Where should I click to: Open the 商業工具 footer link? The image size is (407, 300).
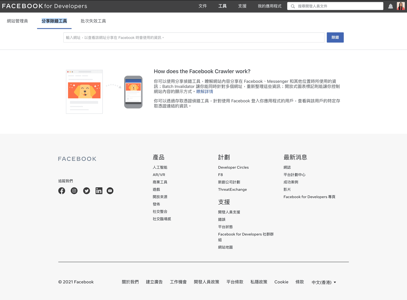(x=160, y=182)
